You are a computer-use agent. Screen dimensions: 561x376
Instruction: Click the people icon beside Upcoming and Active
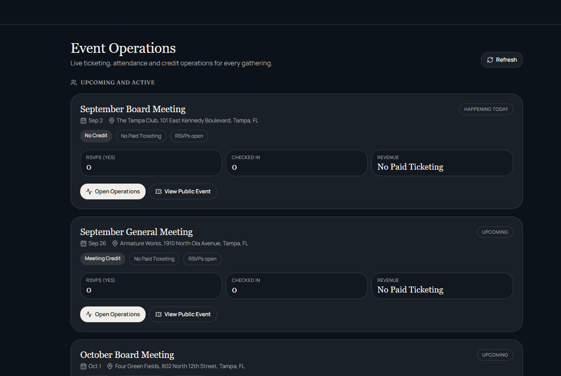coord(74,83)
